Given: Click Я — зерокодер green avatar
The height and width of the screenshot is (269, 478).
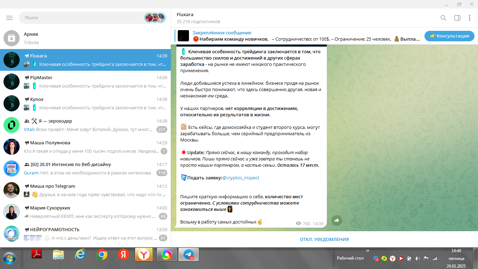Looking at the screenshot, I should tap(12, 125).
